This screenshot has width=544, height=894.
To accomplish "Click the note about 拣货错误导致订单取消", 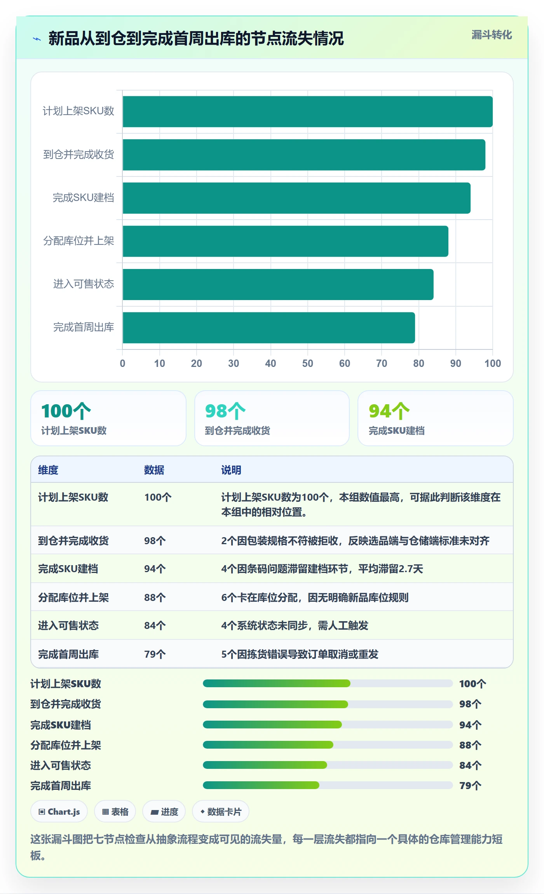I will [300, 654].
